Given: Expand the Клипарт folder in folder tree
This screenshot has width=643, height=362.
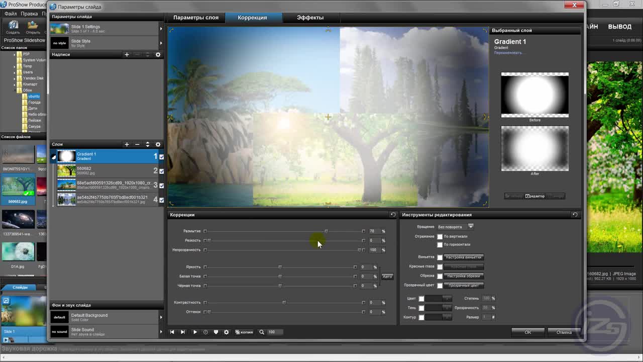Looking at the screenshot, I should tap(15, 84).
